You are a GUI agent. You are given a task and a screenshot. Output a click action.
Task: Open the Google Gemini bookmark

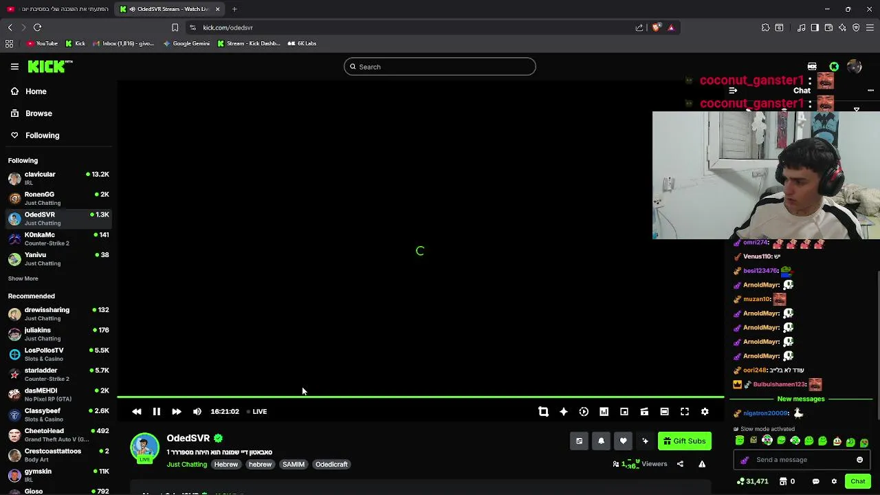click(186, 43)
